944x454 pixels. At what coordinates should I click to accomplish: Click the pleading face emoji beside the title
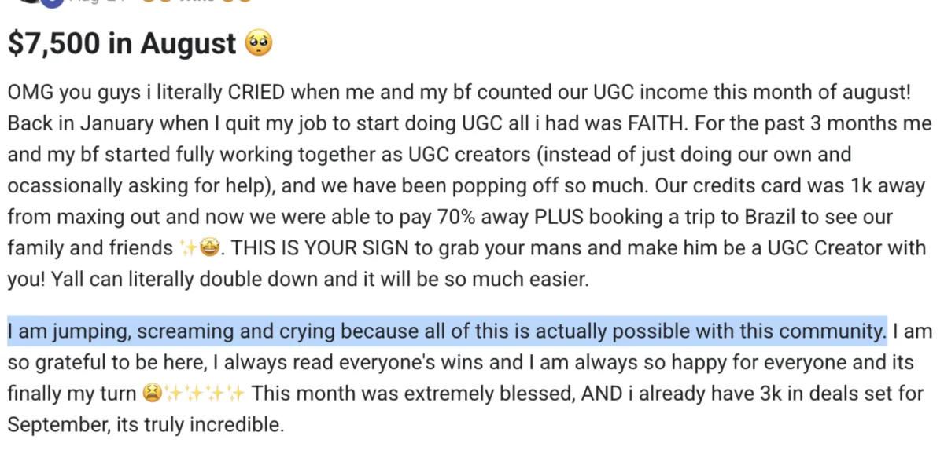click(x=259, y=43)
